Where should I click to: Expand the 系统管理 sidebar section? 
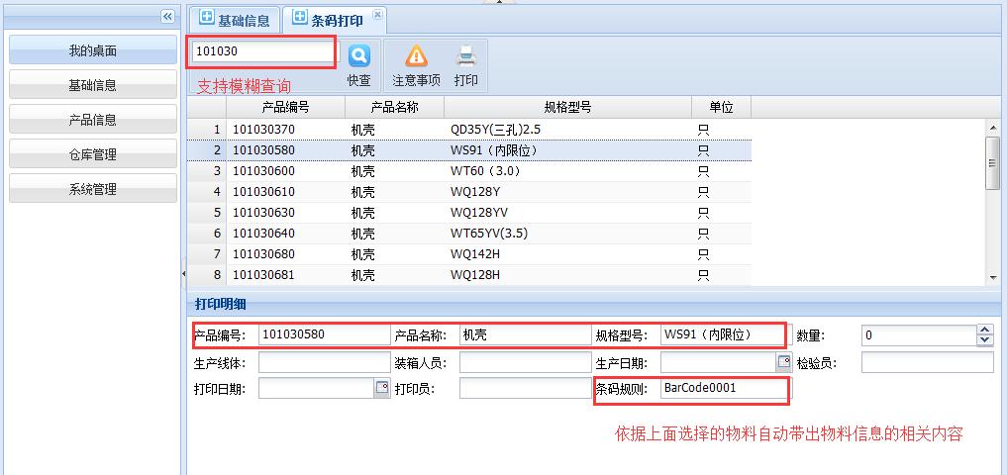[92, 189]
